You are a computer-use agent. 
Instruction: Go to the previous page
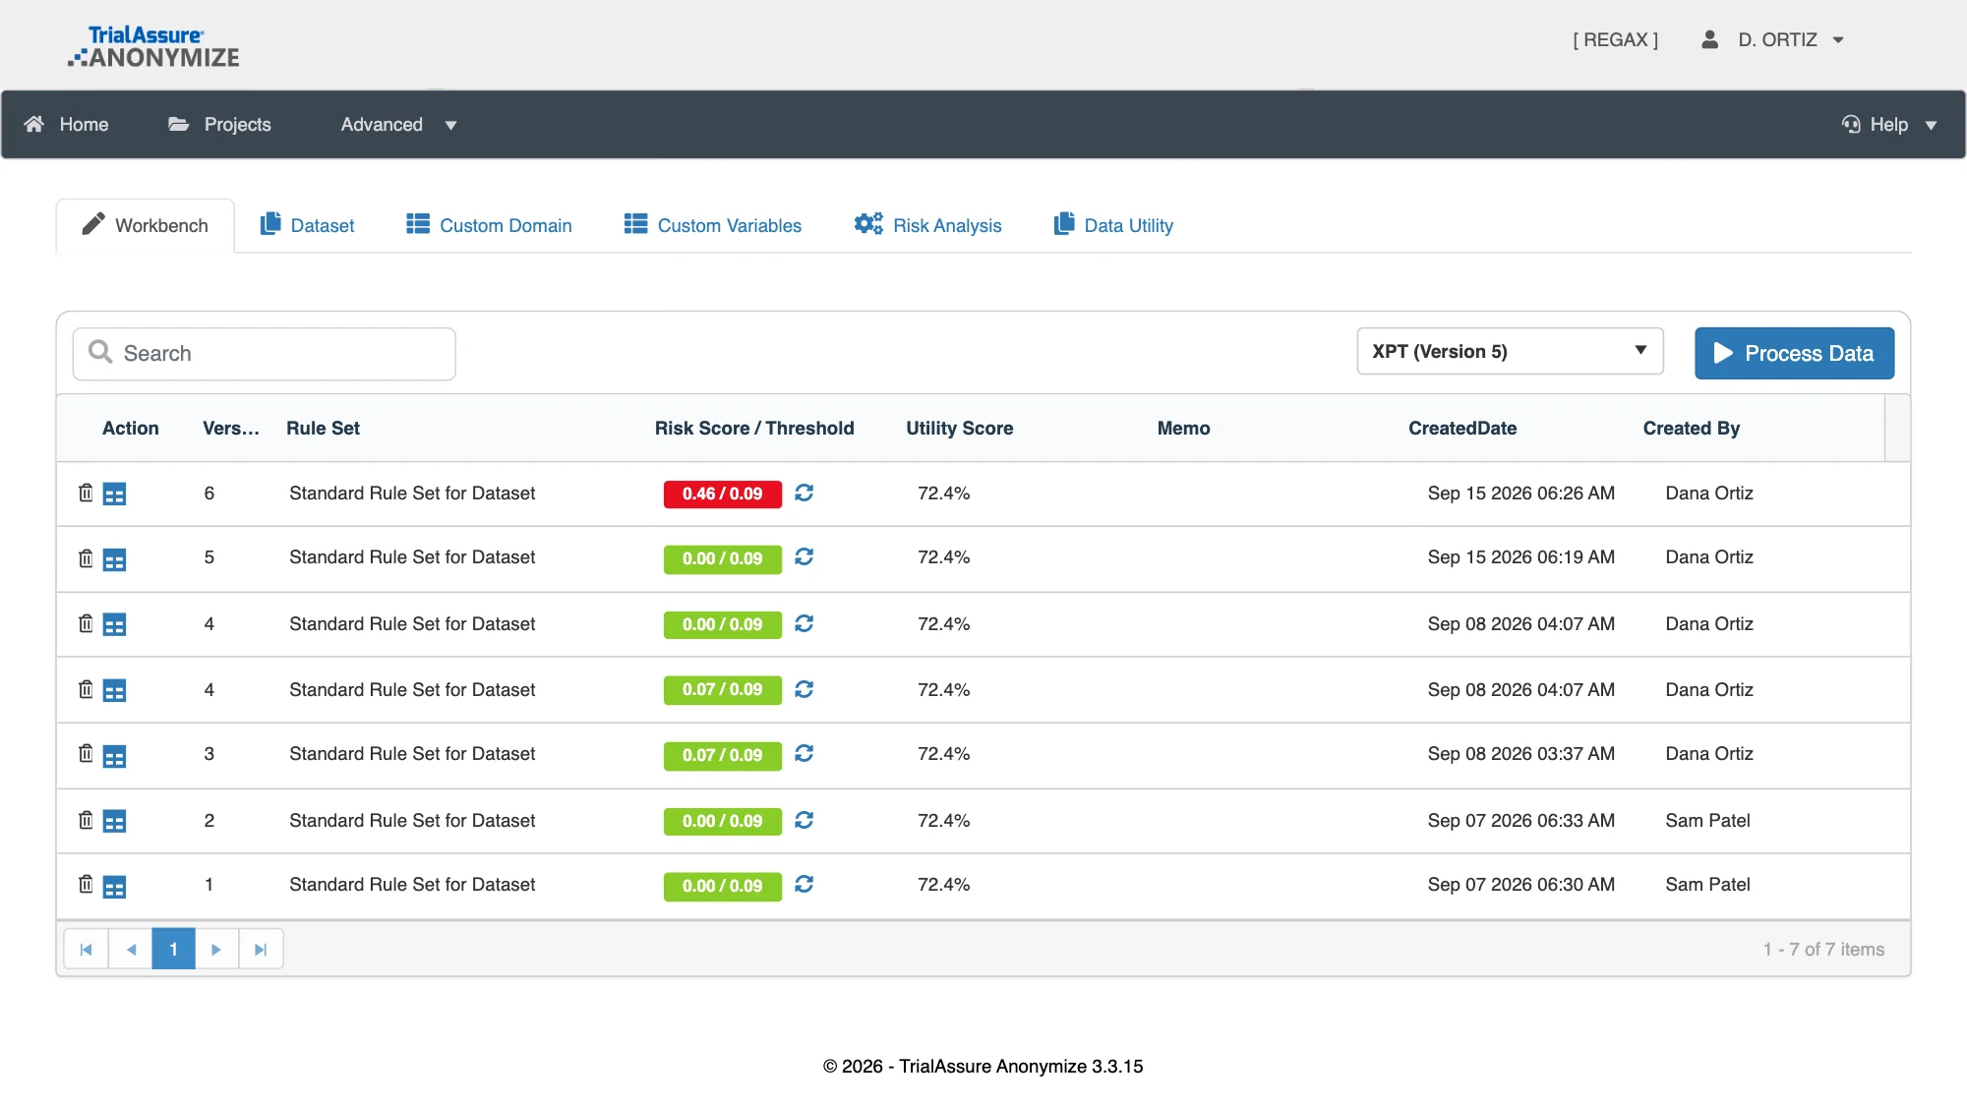point(131,950)
